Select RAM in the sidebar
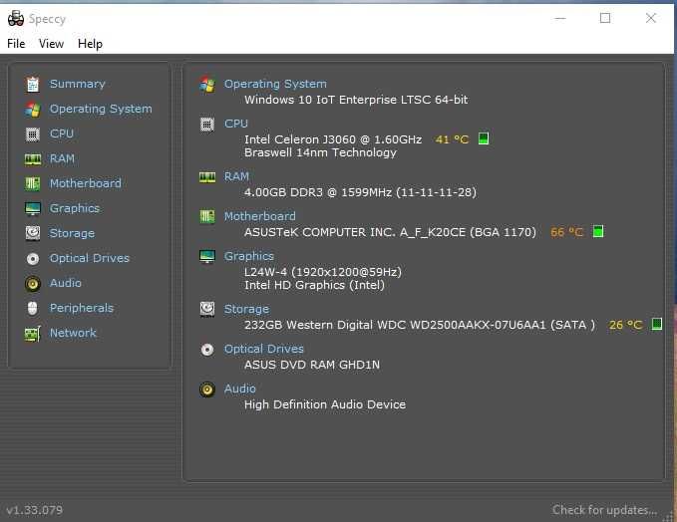The image size is (677, 522). click(62, 158)
